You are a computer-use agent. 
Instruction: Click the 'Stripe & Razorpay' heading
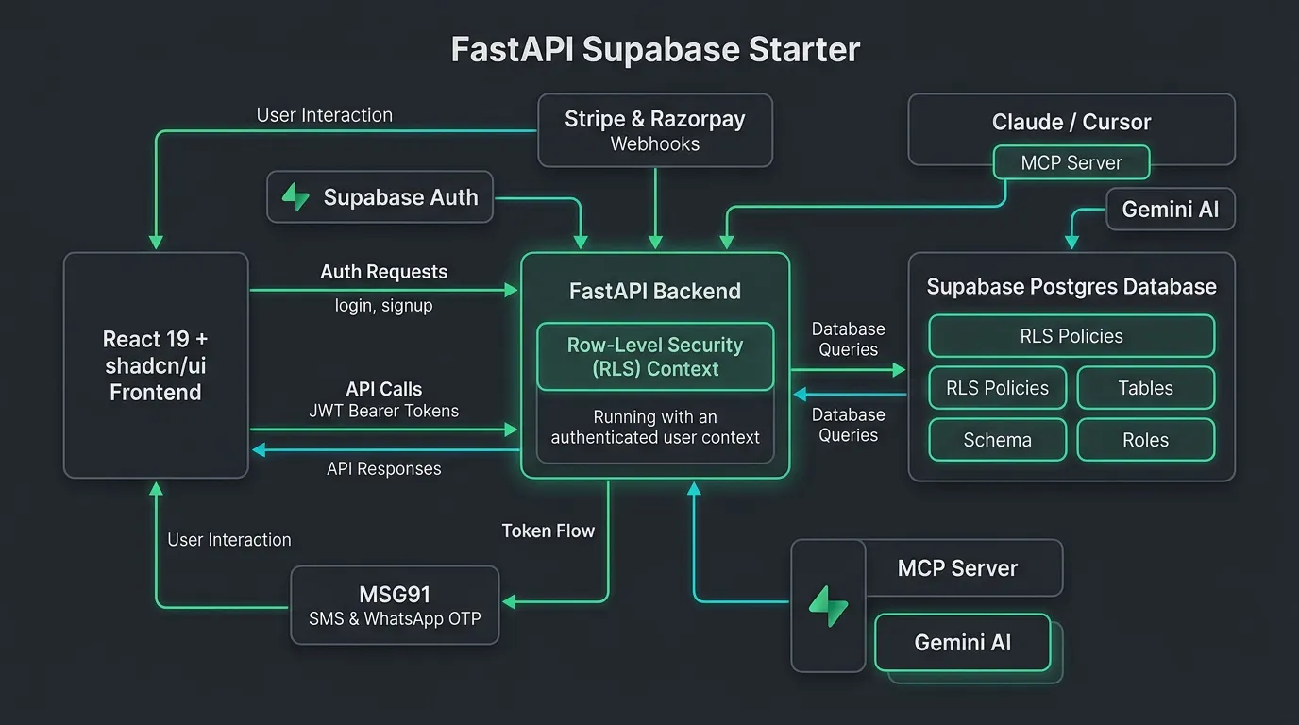pyautogui.click(x=655, y=119)
